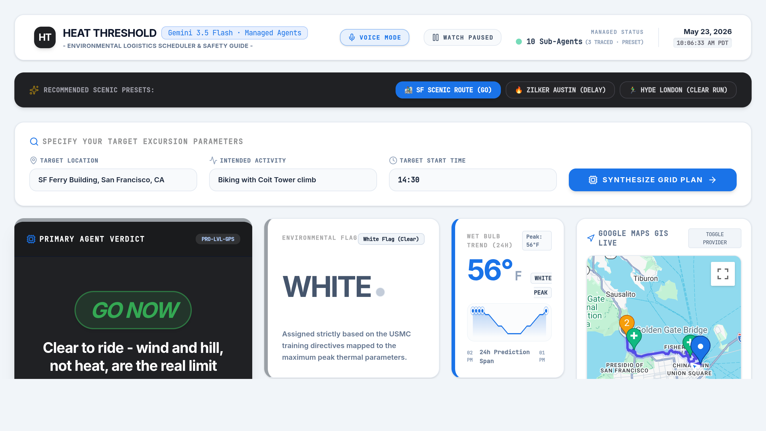Click the Synthesize Grid Plan button

(x=653, y=180)
